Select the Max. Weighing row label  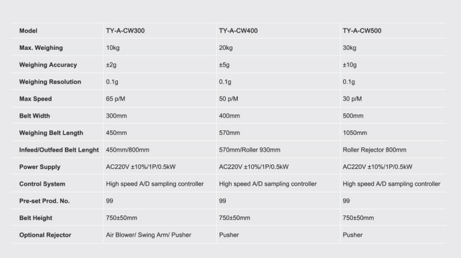click(x=41, y=48)
